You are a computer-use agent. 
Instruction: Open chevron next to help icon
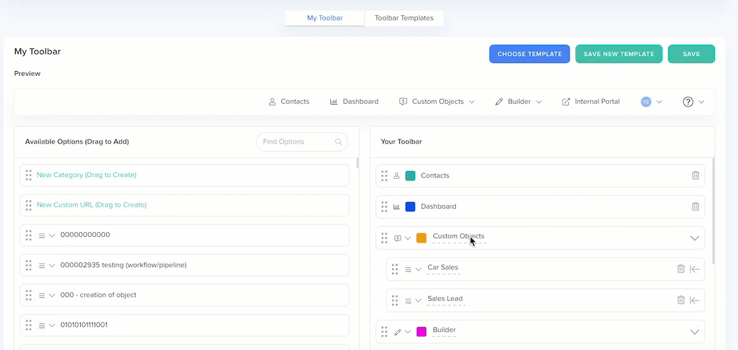[x=701, y=102]
